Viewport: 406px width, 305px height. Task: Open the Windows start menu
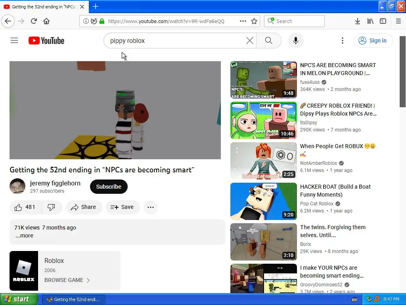(x=19, y=299)
